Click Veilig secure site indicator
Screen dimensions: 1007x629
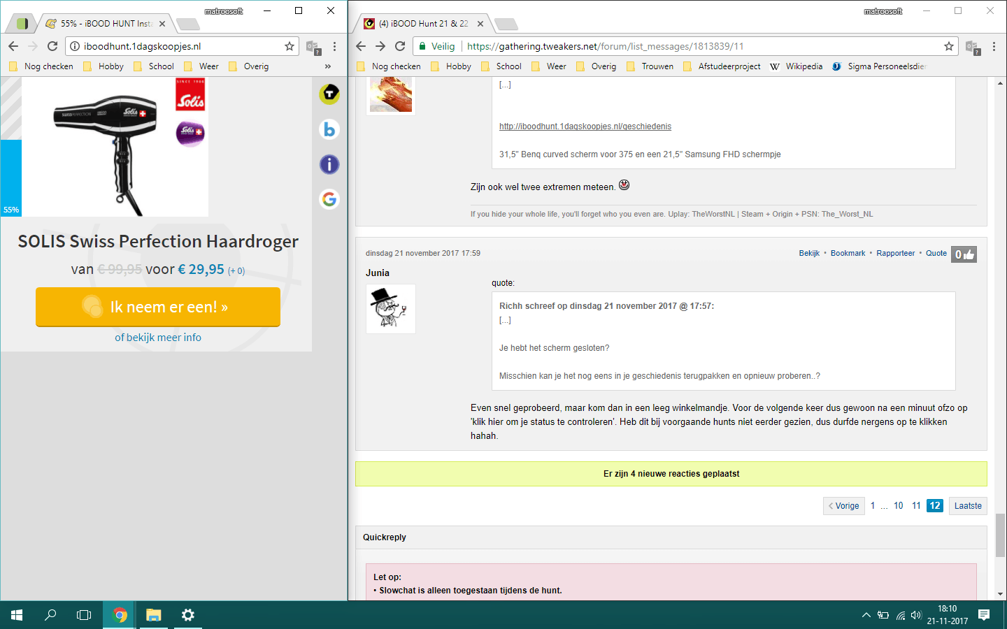point(438,46)
